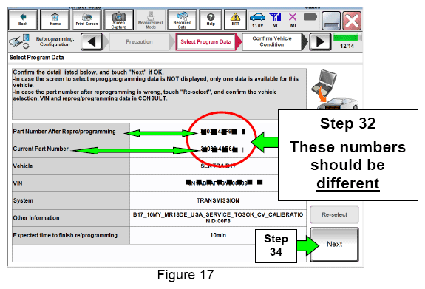Click the Print Screen toolbar icon
Viewport: 425px width, 289px height.
[86, 20]
